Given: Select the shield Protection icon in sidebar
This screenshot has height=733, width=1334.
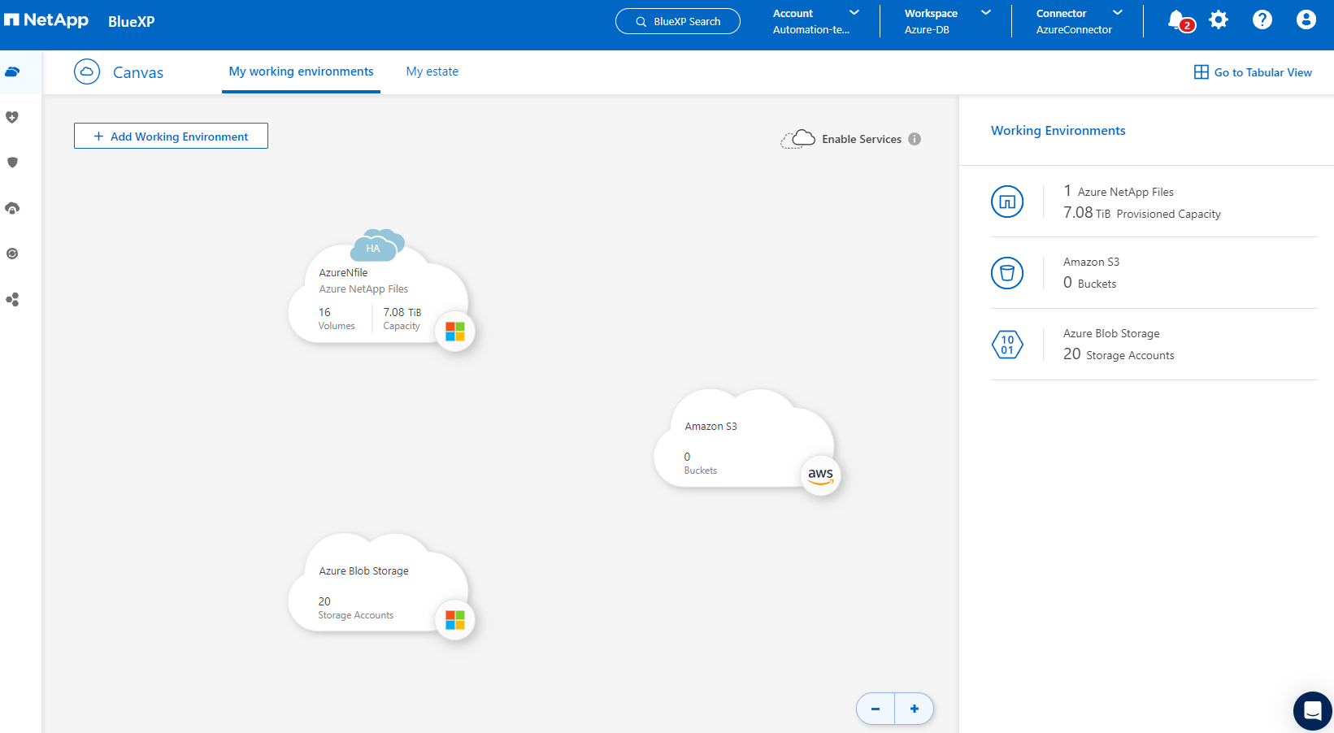Looking at the screenshot, I should 12,163.
